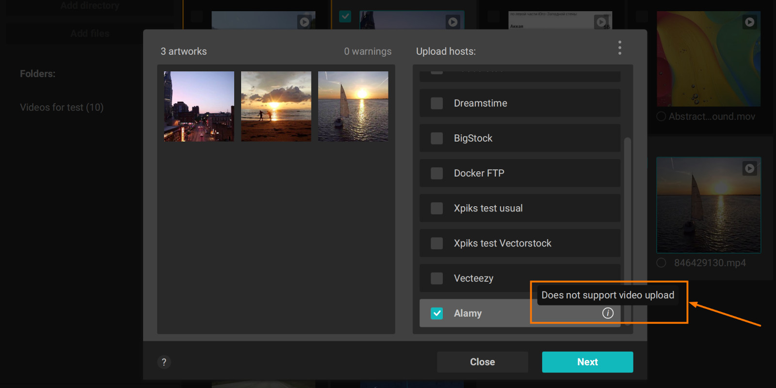This screenshot has width=776, height=388.
Task: Tick the Docker FTP checkbox
Action: point(436,173)
